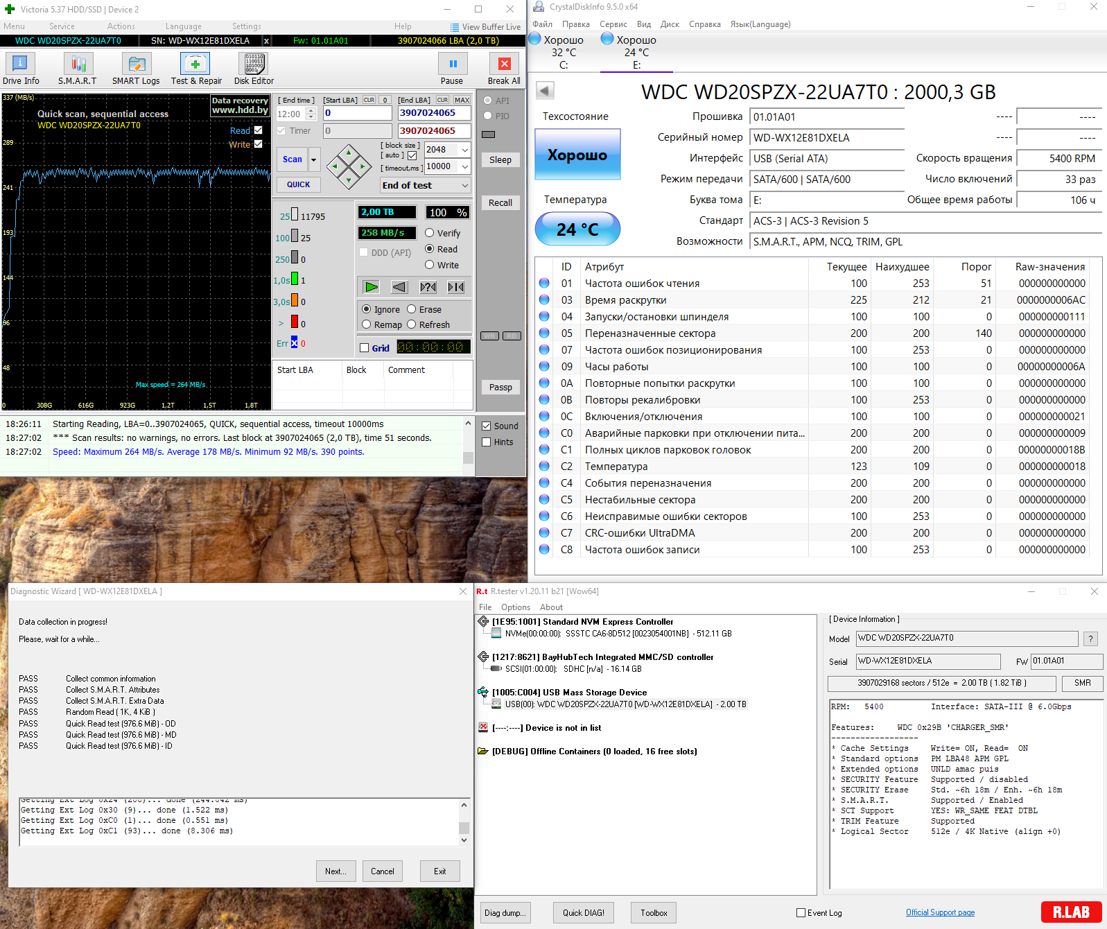Open the Official Support page link

pos(940,912)
